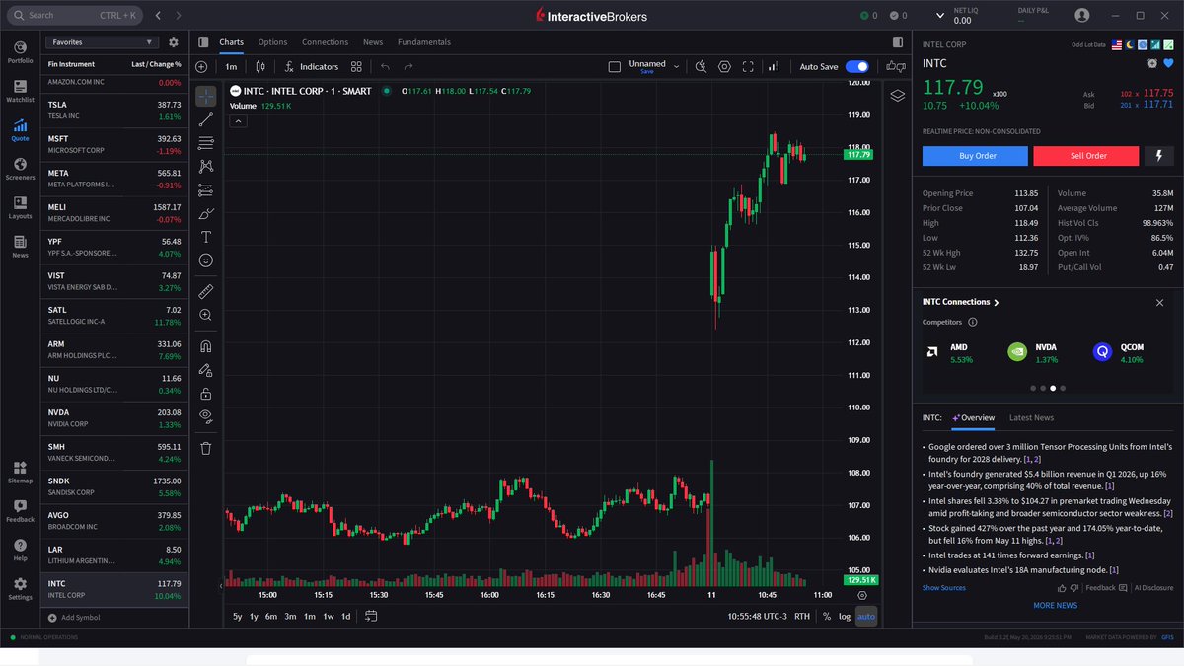Click the search box
Screen dimensions: 1184x666
point(77,16)
